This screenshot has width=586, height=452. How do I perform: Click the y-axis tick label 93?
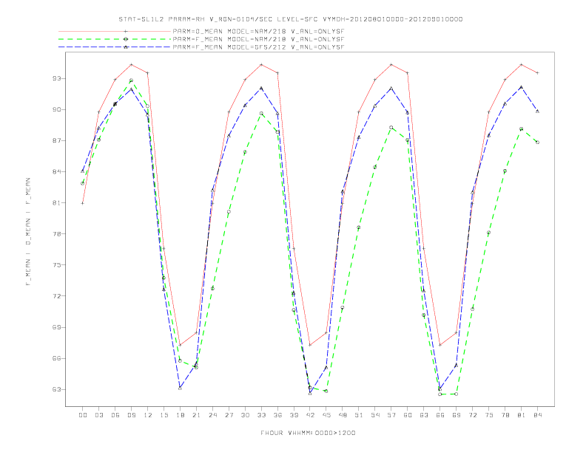tap(57, 78)
